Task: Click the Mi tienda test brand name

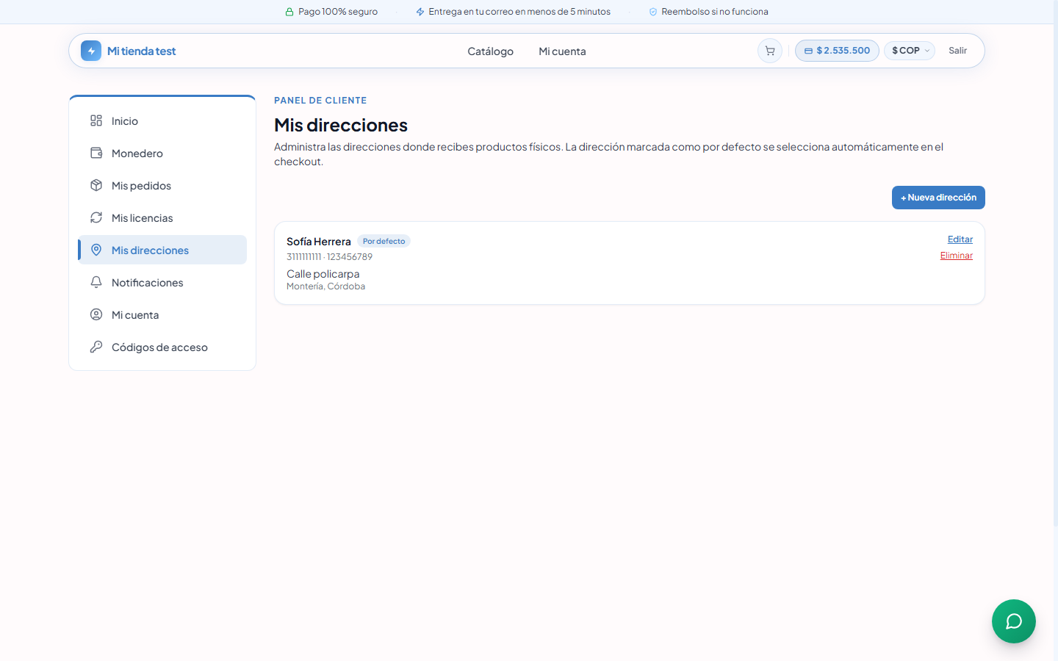Action: tap(141, 51)
